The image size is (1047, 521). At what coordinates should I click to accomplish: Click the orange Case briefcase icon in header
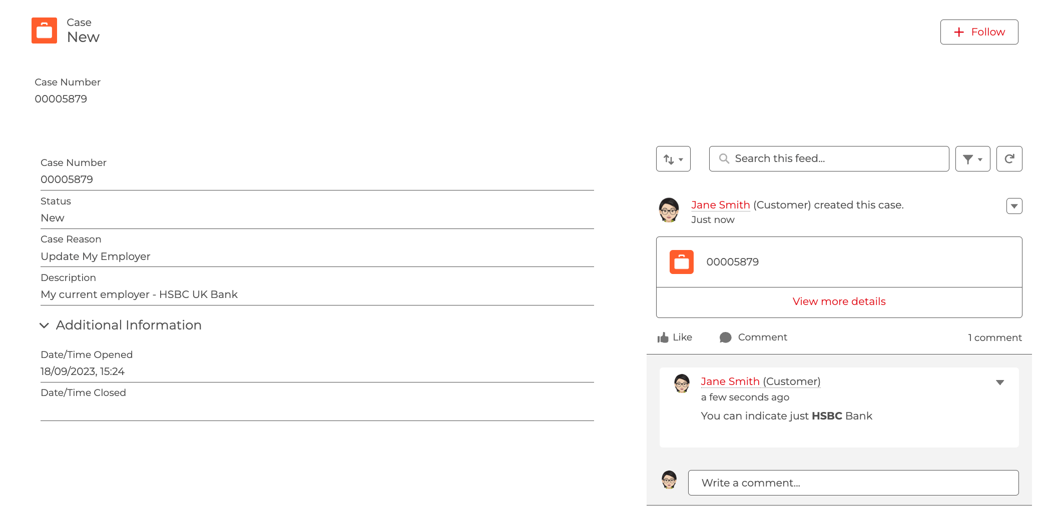click(x=44, y=30)
